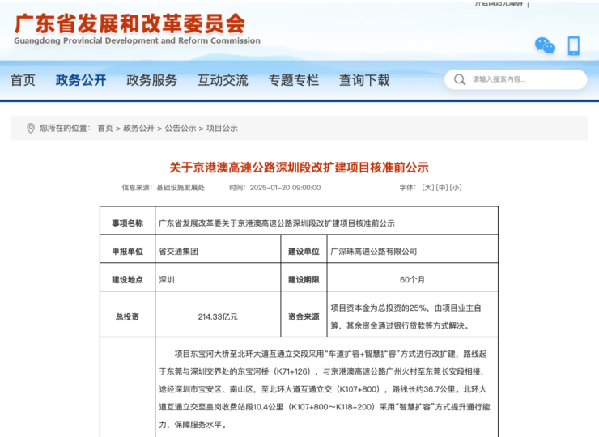Set font size to small [小]
The image size is (599, 437).
coord(456,187)
